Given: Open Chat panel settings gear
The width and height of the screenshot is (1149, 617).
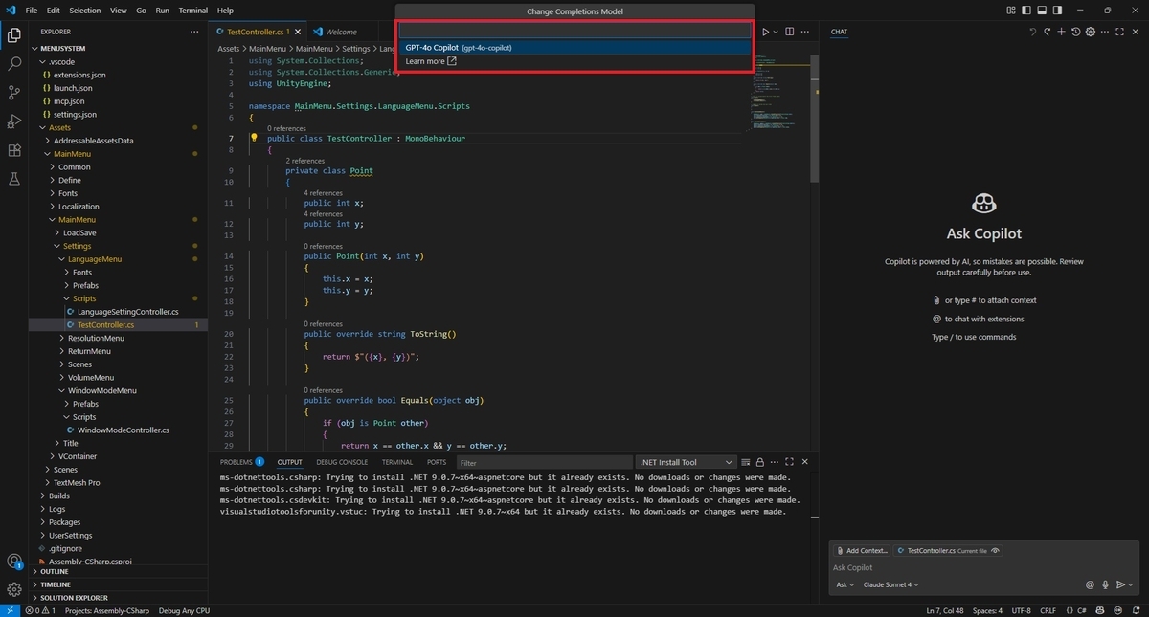Looking at the screenshot, I should [1091, 32].
